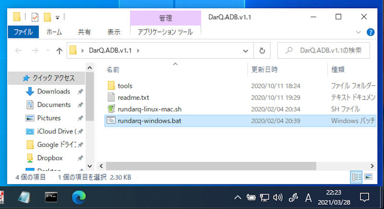Click Properties icon in quick access toolbar

(35, 17)
